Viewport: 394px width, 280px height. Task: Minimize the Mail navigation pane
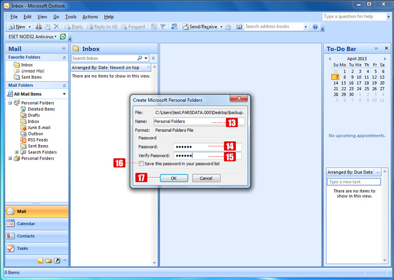[x=64, y=48]
